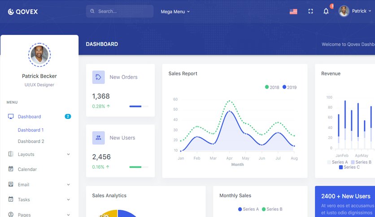Open the US flag language selector

click(x=293, y=12)
